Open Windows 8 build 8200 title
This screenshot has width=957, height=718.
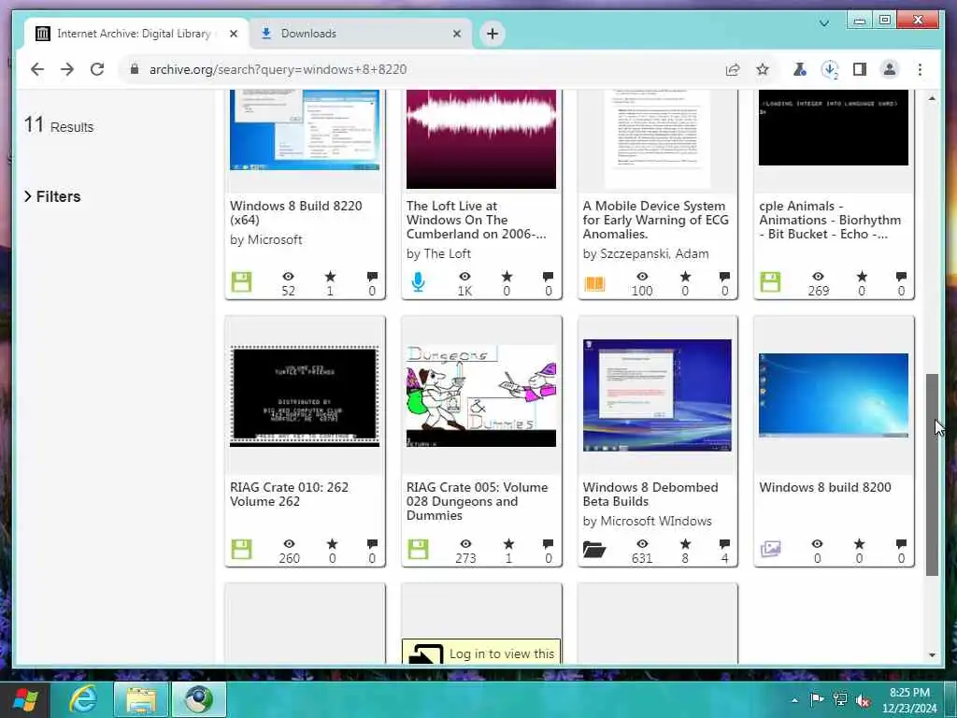[x=825, y=487]
